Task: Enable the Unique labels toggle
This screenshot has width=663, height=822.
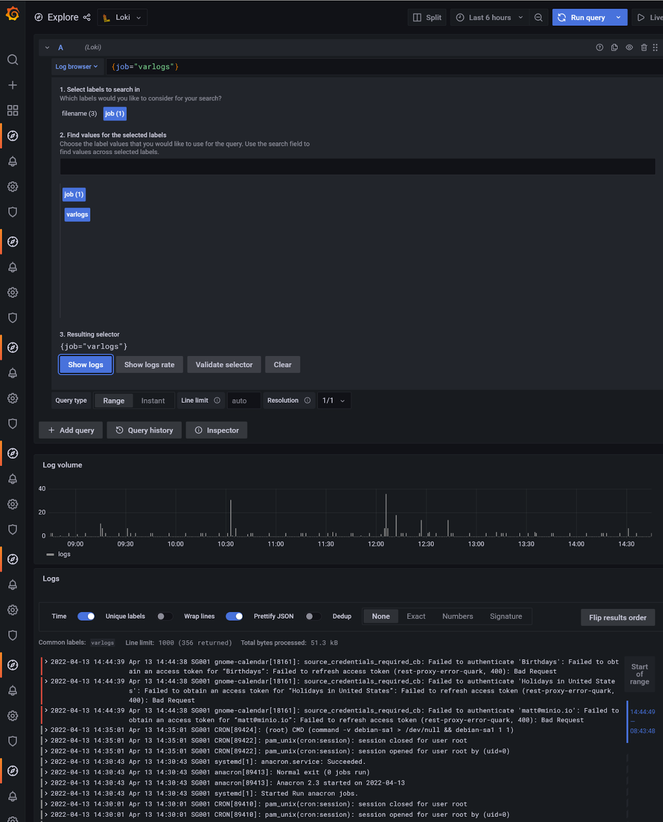Action: point(164,616)
